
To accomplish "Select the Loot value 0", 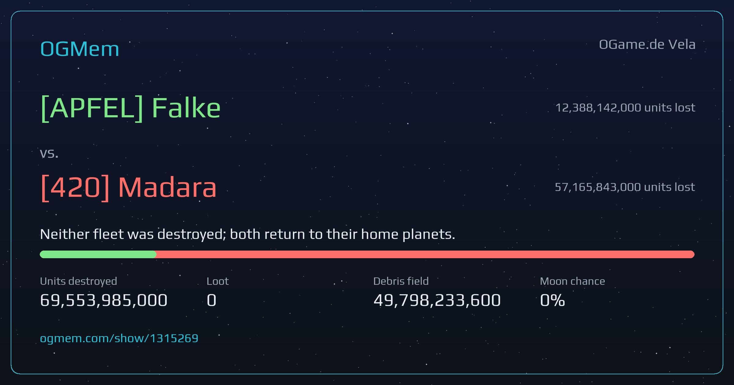I will tap(212, 300).
